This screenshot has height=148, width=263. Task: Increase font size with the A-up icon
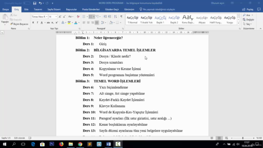[x=60, y=16]
